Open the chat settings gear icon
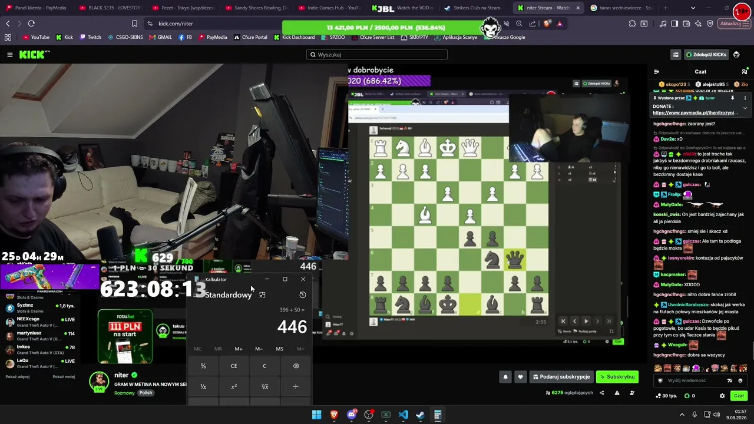The image size is (754, 424). 722,396
